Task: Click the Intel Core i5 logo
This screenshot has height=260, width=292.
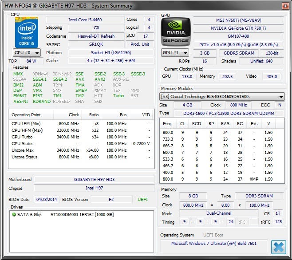Action: point(27,32)
